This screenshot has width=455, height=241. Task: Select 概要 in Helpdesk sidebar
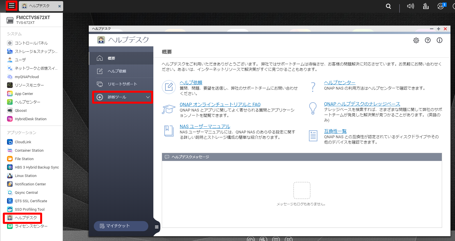pyautogui.click(x=121, y=58)
